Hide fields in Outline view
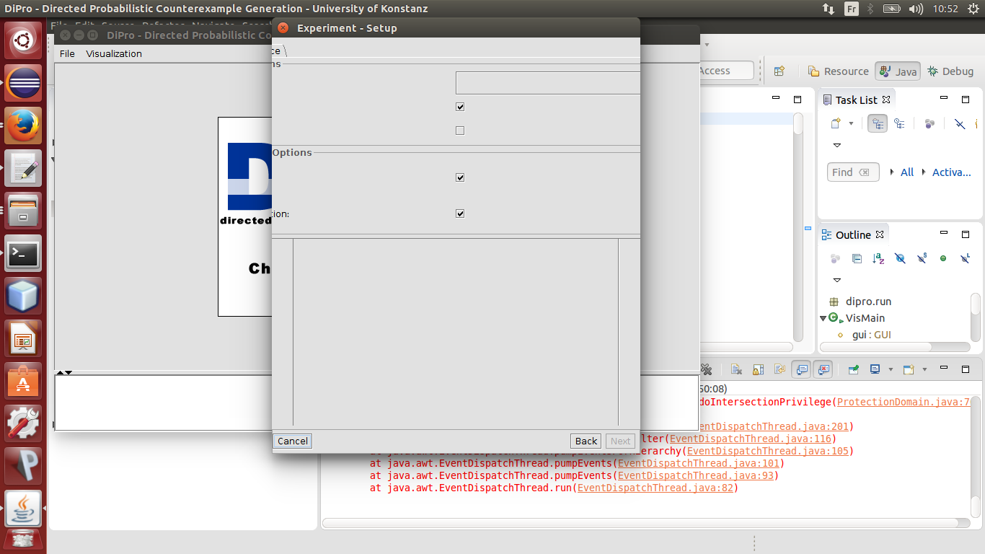This screenshot has width=985, height=554. tap(900, 258)
